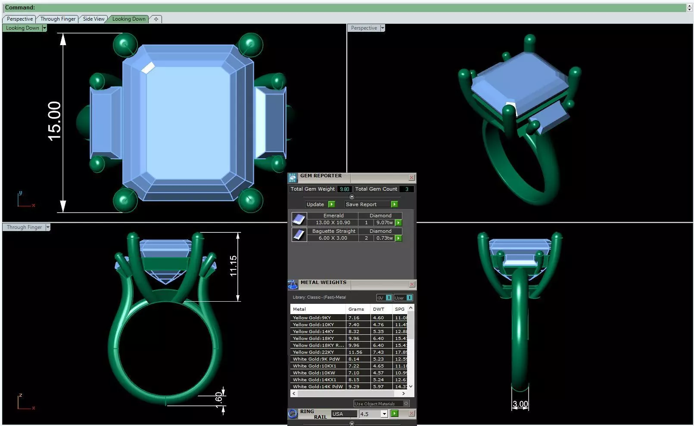Image resolution: width=694 pixels, height=426 pixels.
Task: Run the Update green arrow
Action: point(331,204)
